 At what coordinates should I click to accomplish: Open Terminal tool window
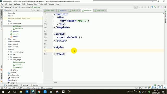(x=24, y=85)
